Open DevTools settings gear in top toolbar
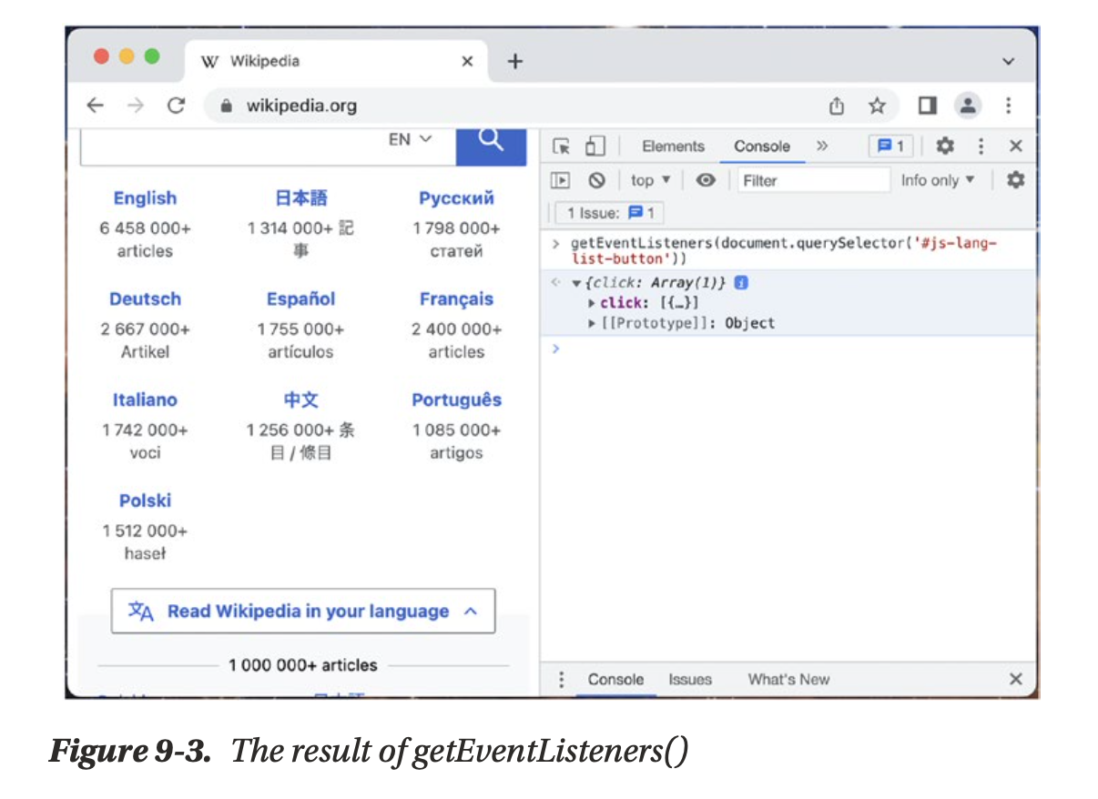This screenshot has width=1098, height=799. [x=945, y=147]
